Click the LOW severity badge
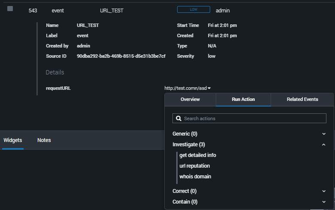The image size is (335, 210). [193, 9]
